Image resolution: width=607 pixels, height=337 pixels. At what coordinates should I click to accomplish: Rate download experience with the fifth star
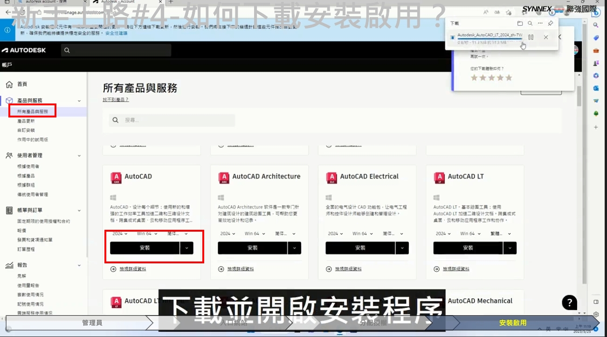point(509,78)
